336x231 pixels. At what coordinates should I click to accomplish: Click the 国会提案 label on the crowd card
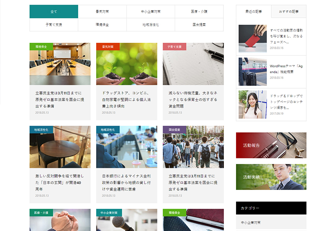(174, 130)
